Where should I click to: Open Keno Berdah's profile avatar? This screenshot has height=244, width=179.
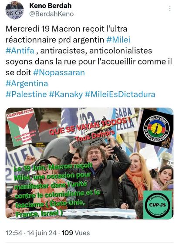coord(15,10)
